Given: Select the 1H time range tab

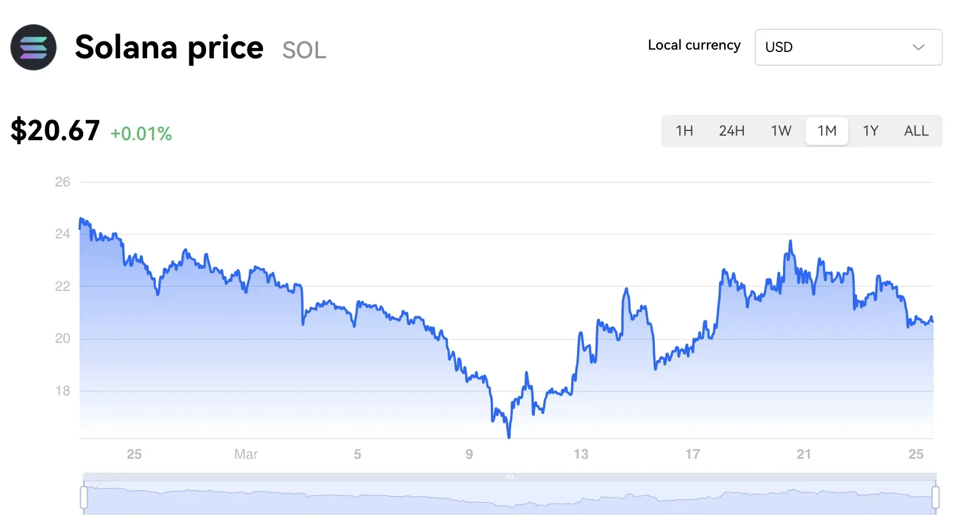Looking at the screenshot, I should click(x=684, y=131).
